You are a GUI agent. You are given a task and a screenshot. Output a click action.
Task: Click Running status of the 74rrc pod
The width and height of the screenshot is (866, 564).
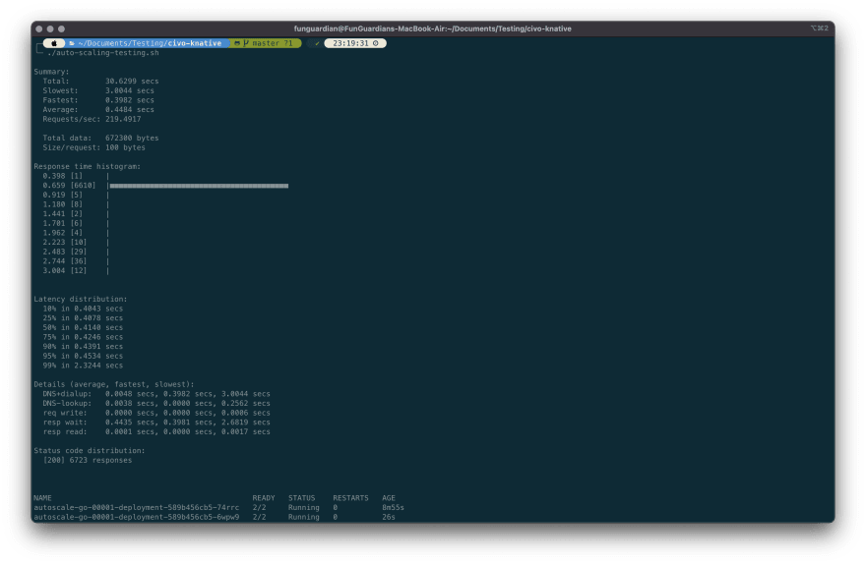point(304,508)
